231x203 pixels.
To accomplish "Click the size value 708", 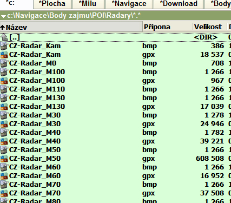I will (217, 63).
